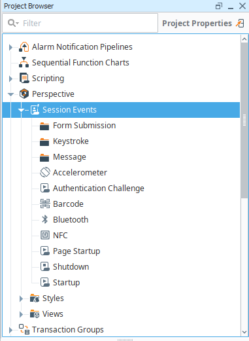Expand the Alarm Notification Pipelines node
Screen dimensions: 249x341
tap(10, 47)
